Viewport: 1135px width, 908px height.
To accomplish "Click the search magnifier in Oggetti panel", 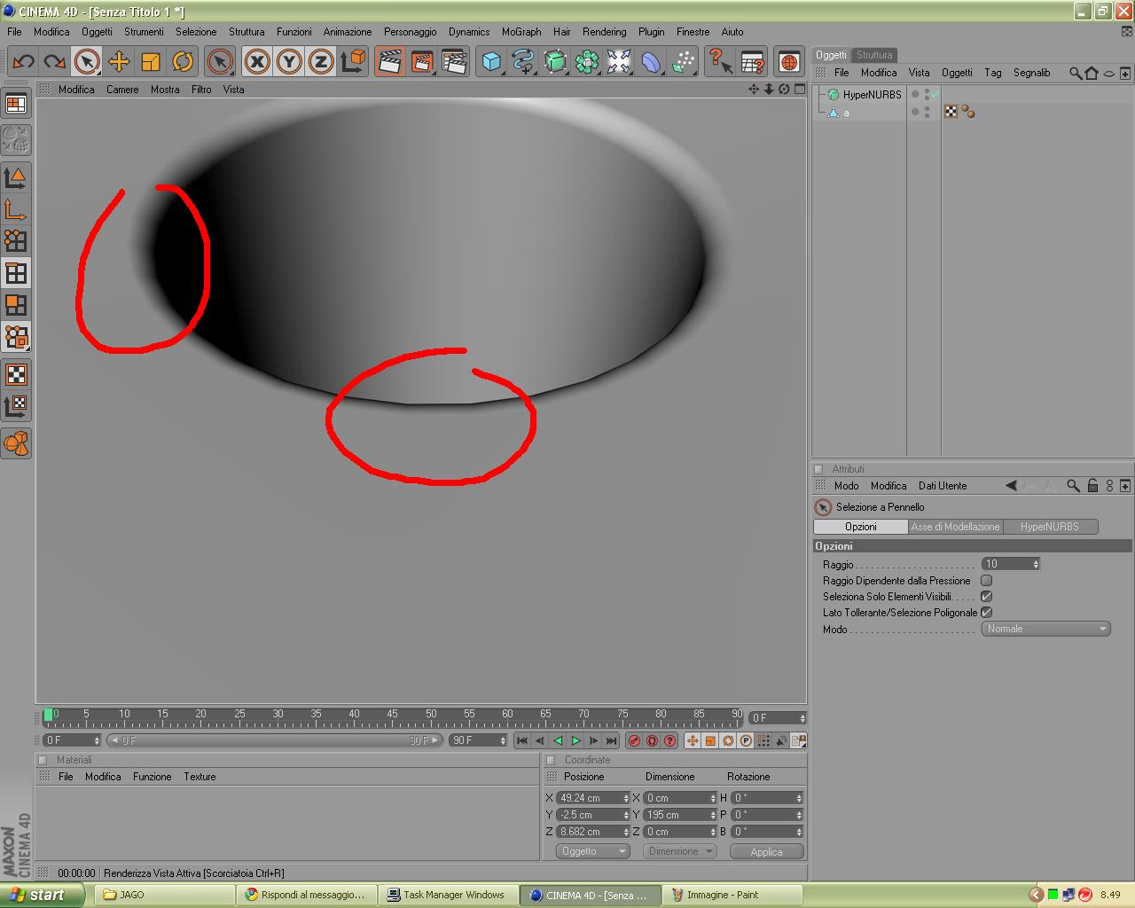I will [1076, 73].
